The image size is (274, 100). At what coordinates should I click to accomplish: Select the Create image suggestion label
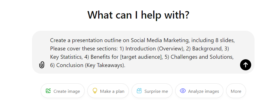(66, 91)
